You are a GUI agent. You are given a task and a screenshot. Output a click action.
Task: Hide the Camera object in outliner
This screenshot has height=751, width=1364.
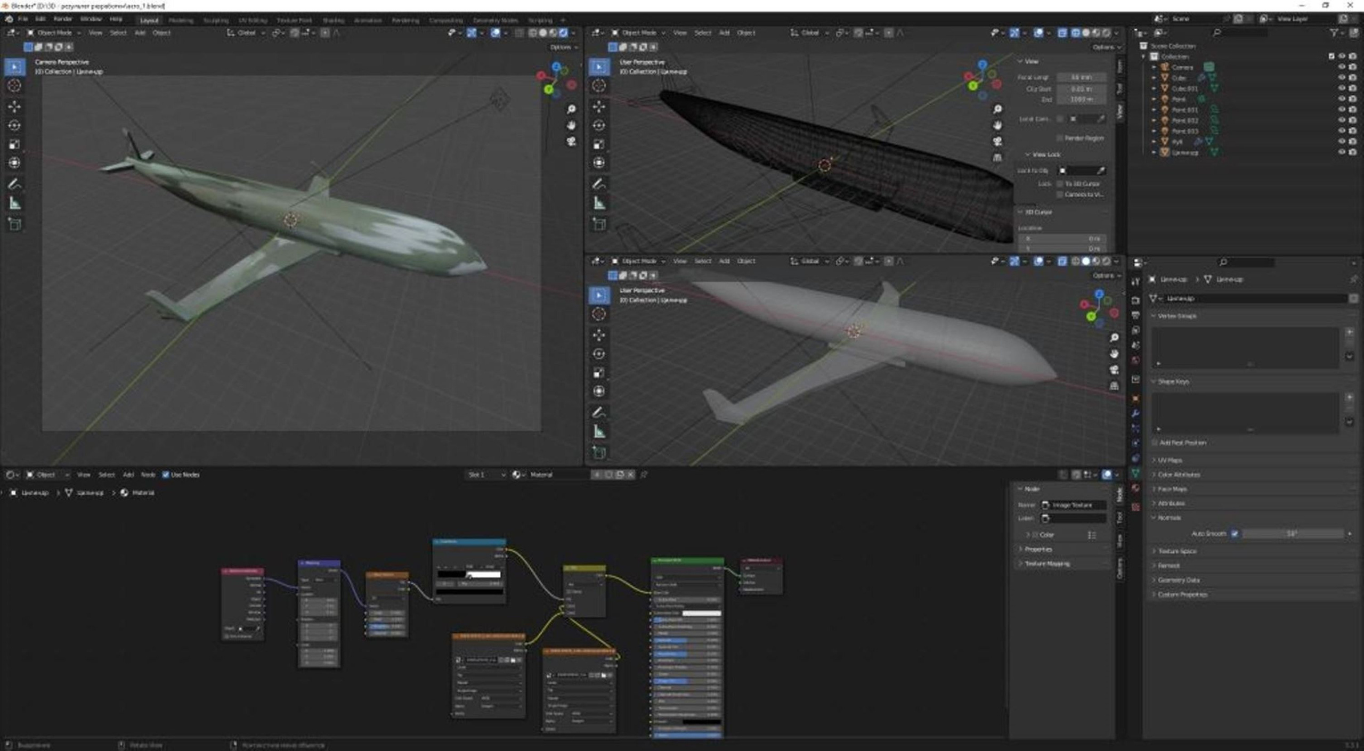point(1342,67)
